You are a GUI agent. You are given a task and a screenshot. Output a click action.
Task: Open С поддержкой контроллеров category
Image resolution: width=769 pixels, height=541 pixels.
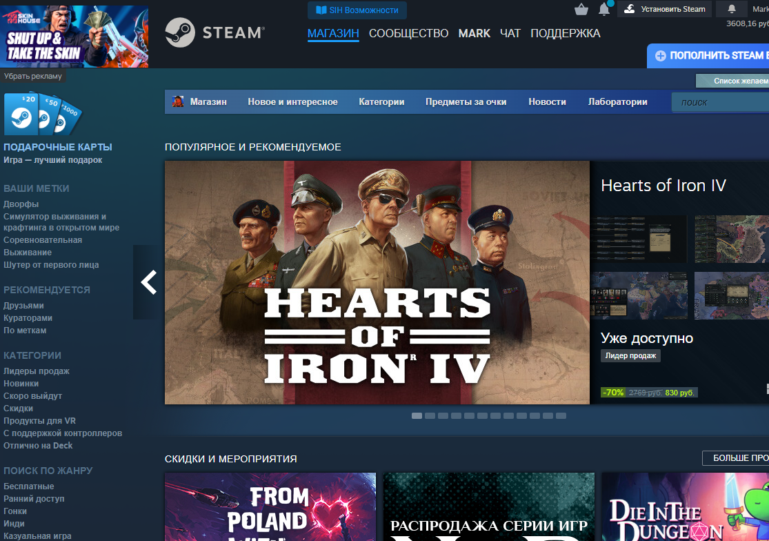coord(63,433)
